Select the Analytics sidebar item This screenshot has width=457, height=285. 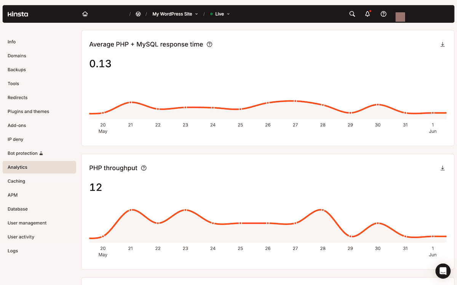click(x=39, y=167)
